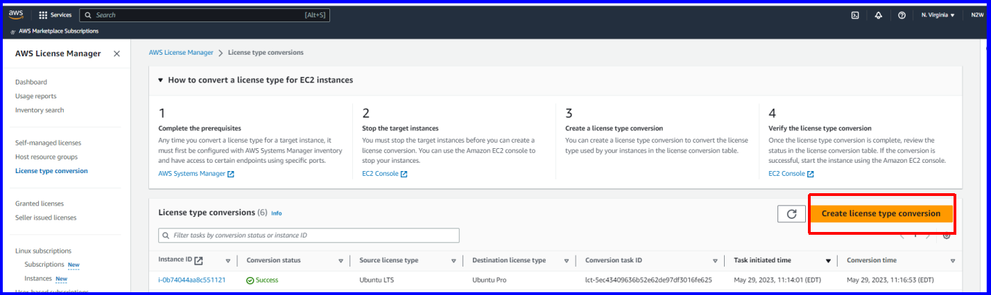Open the notifications bell icon
991x295 pixels.
coord(878,15)
